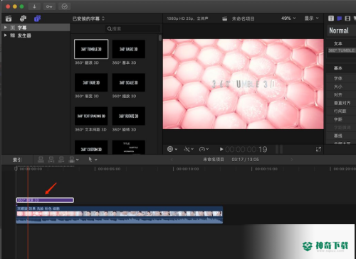
Task: Click the ruler at 00:00:10:00
Action: (187, 169)
